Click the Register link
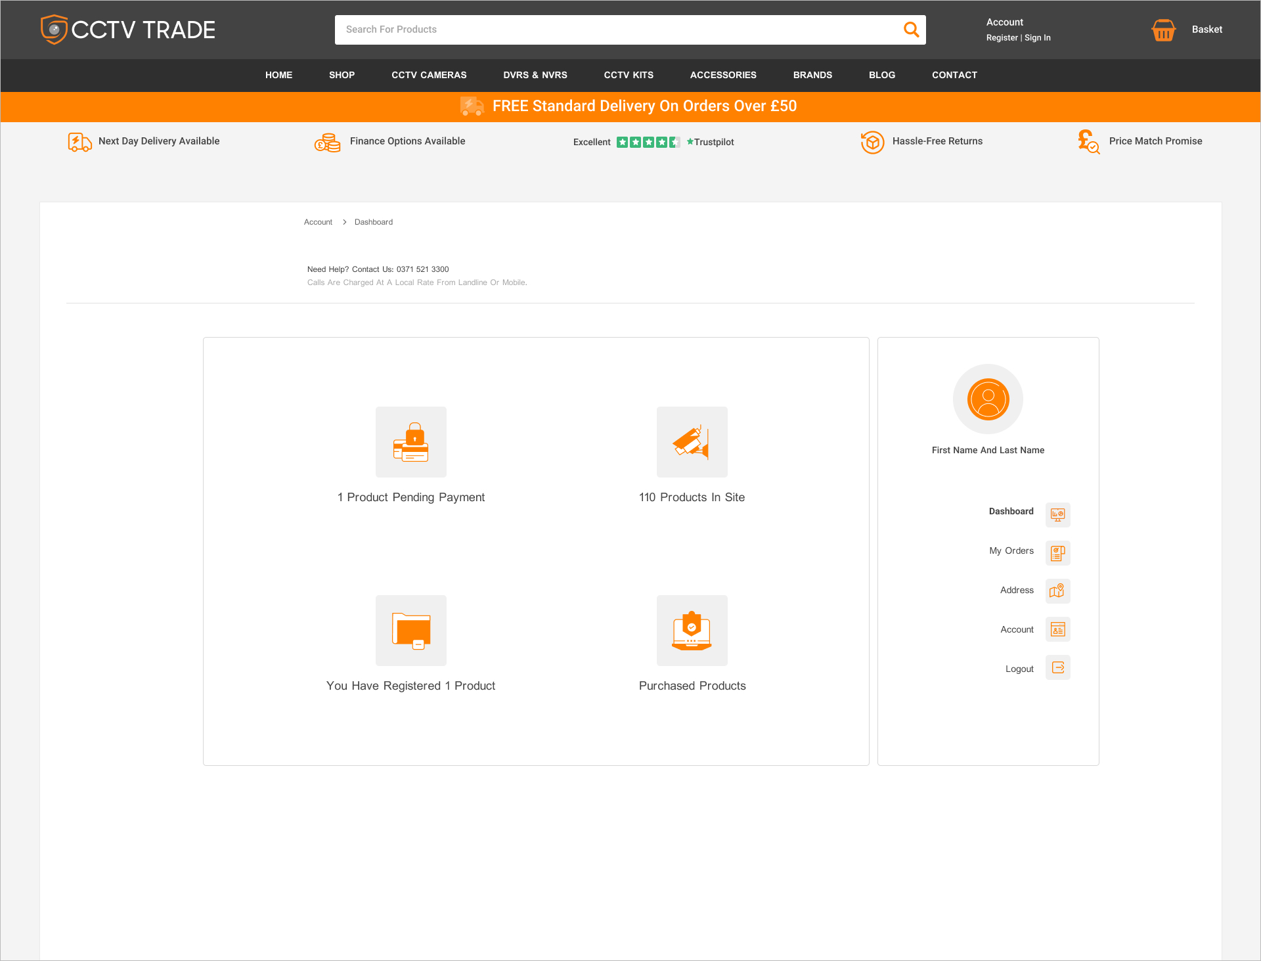Image resolution: width=1261 pixels, height=961 pixels. (x=1002, y=38)
